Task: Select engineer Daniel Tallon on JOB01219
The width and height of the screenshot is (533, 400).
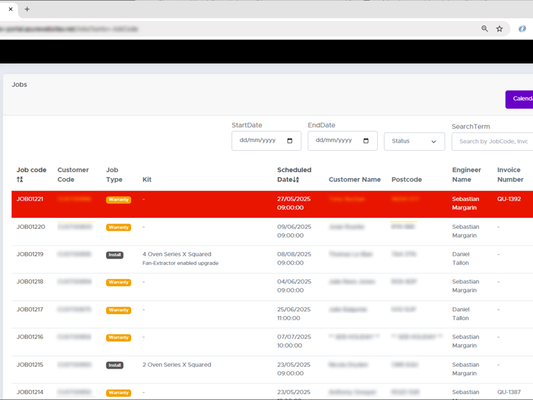Action: 460,258
